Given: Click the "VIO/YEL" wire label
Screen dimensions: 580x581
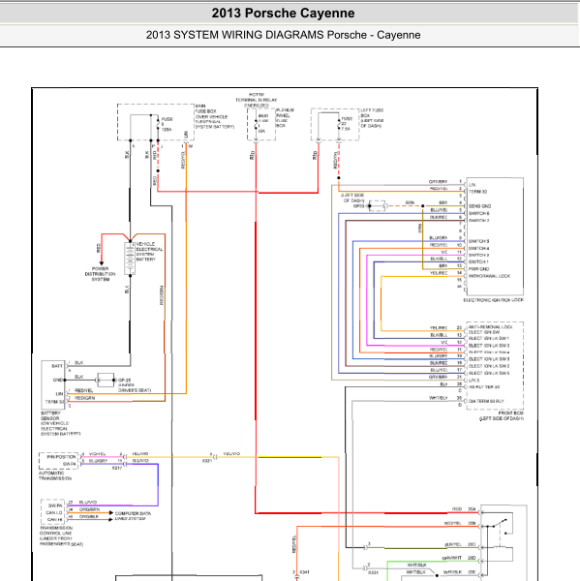Looking at the screenshot, I should pos(97,454).
